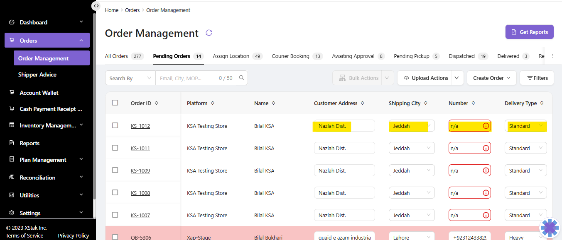Click the Reports sidebar icon
Image resolution: width=562 pixels, height=240 pixels.
(x=12, y=143)
